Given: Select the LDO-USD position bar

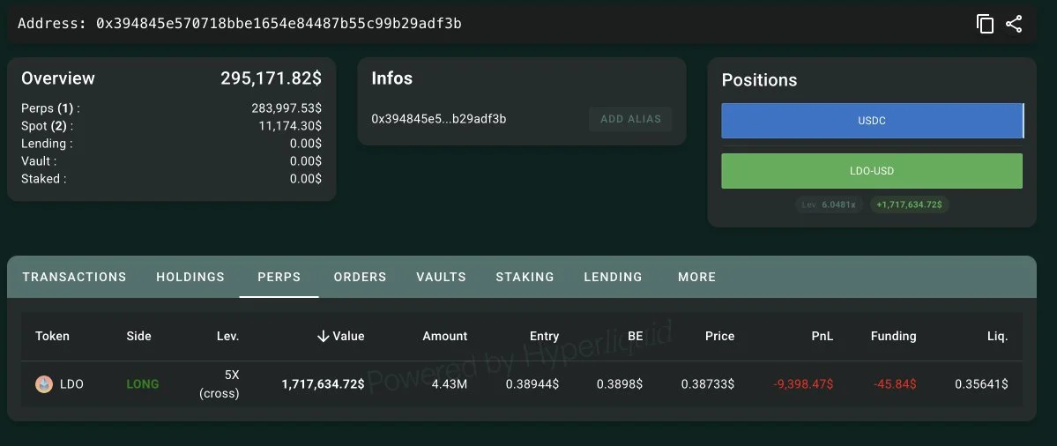Looking at the screenshot, I should point(872,171).
